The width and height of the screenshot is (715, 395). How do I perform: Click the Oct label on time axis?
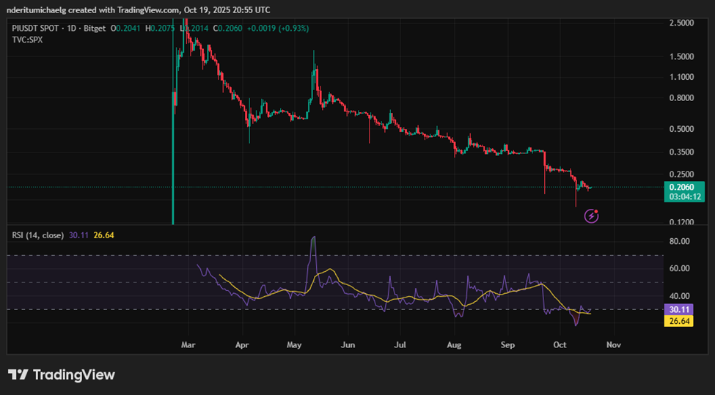560,344
